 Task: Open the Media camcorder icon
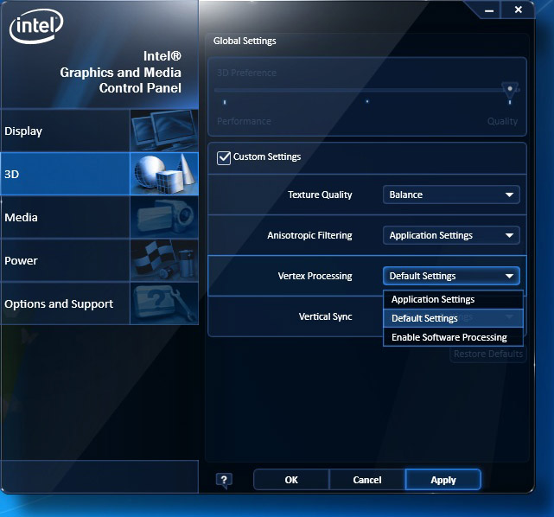[x=164, y=217]
